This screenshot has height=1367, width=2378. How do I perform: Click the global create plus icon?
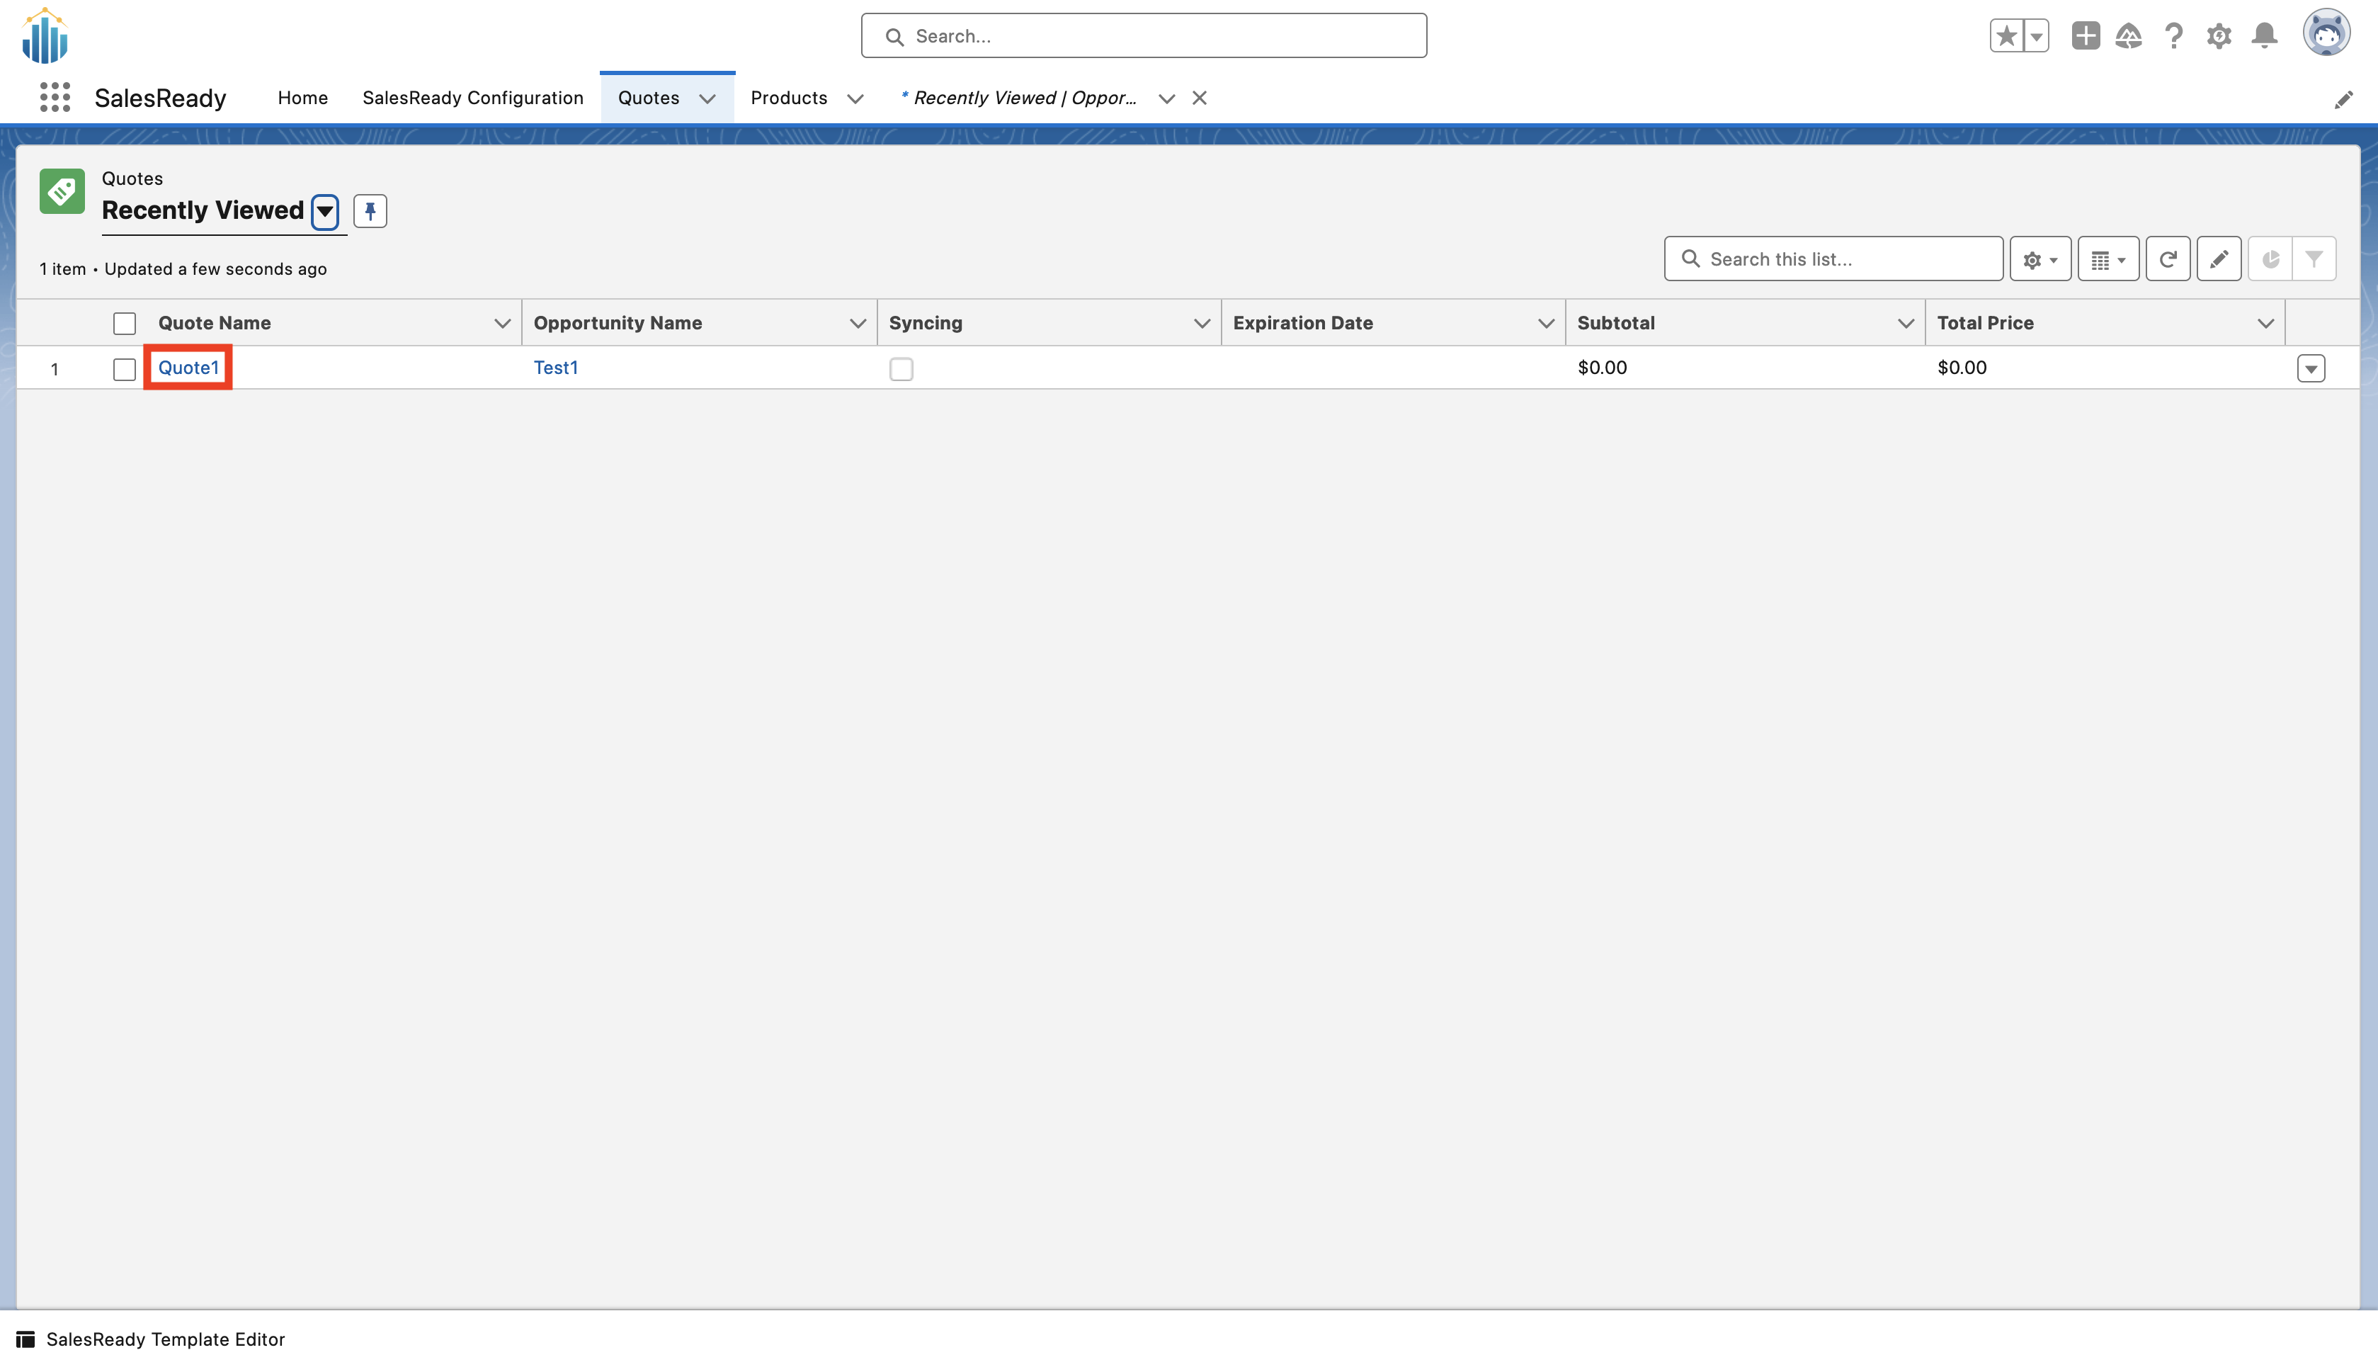(x=2086, y=35)
